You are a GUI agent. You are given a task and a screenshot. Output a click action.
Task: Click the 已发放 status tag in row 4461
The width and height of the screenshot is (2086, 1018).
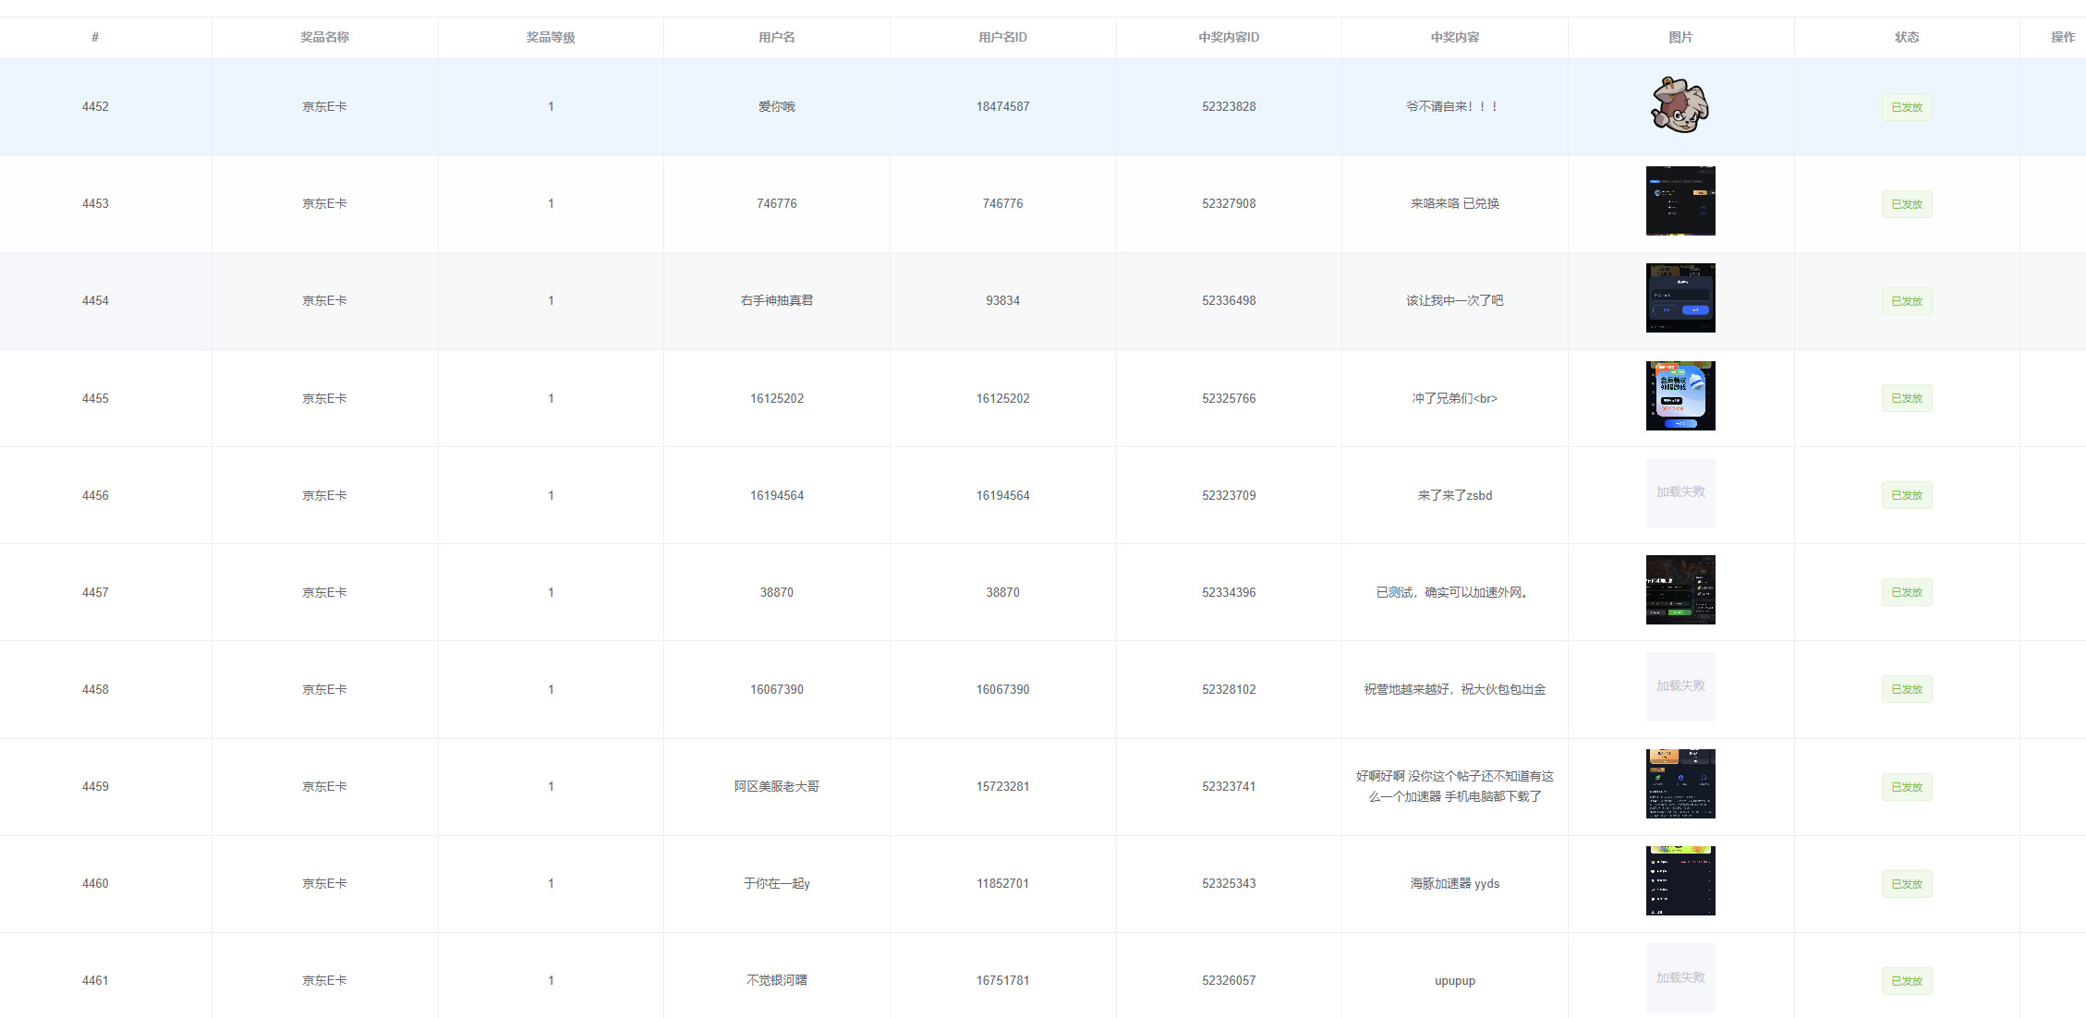tap(1907, 981)
